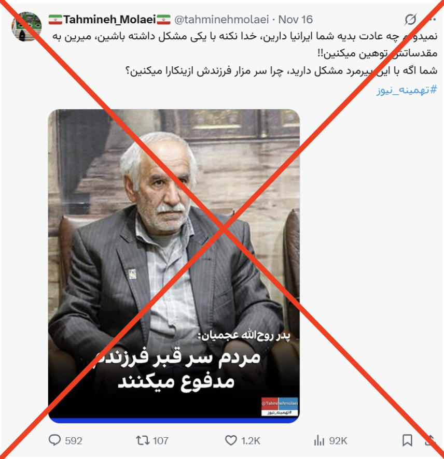The image size is (444, 459).
Task: Share post via the share icon
Action: (x=429, y=440)
